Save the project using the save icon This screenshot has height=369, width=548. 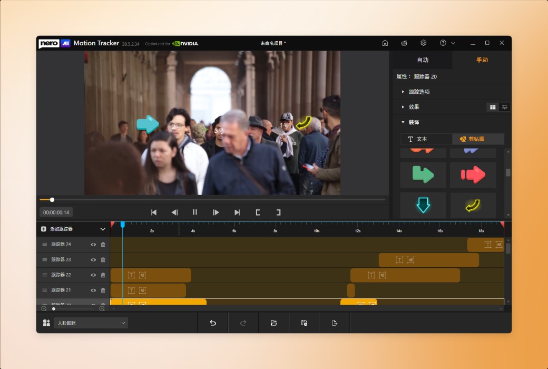pos(304,323)
